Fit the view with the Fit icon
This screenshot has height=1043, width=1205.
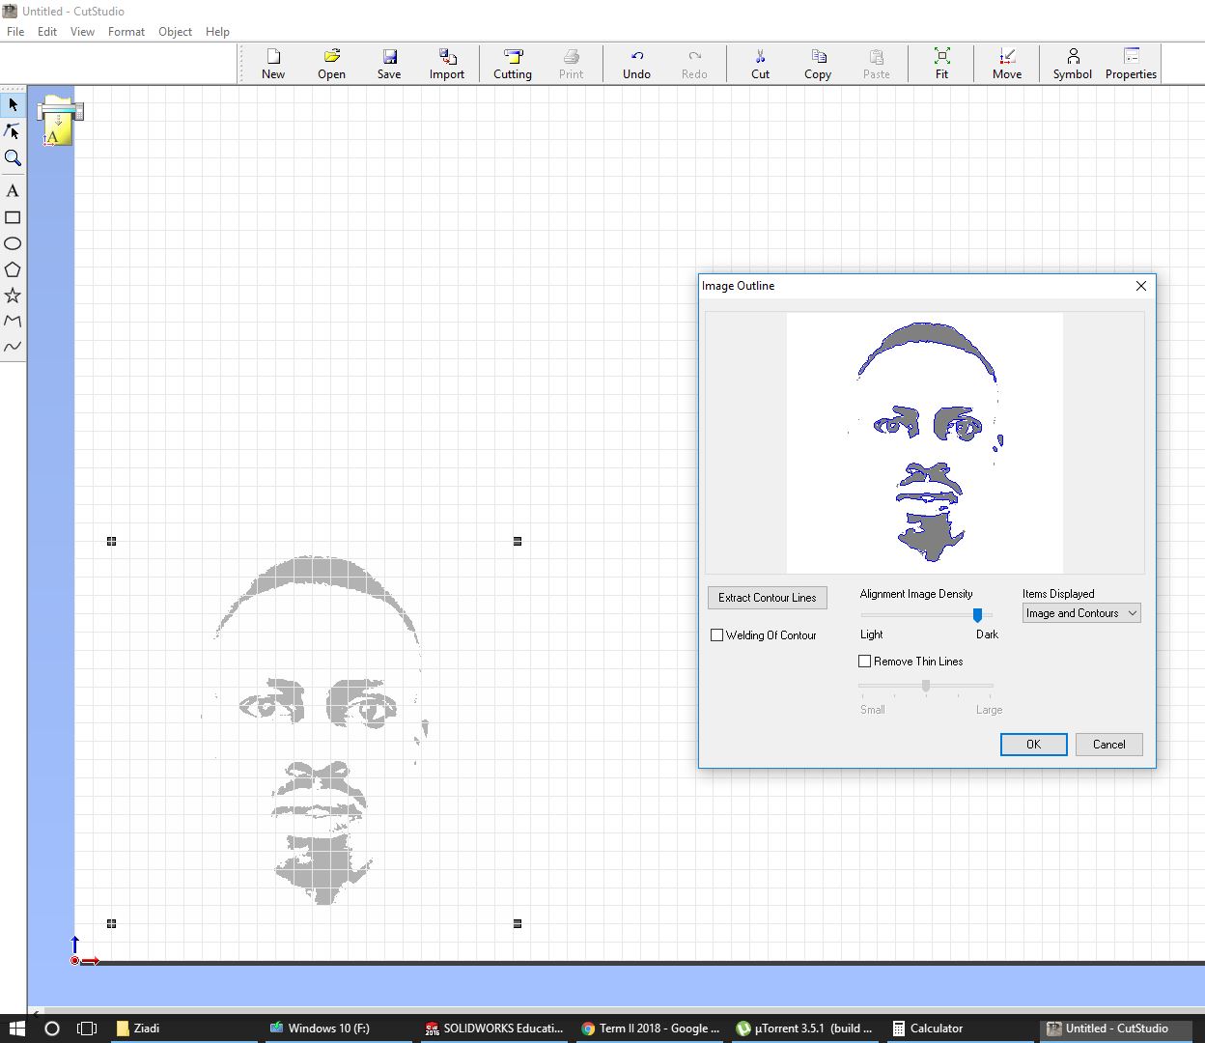[941, 64]
